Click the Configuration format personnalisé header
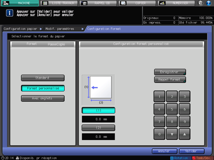This screenshot has width=214, height=160. point(142,44)
